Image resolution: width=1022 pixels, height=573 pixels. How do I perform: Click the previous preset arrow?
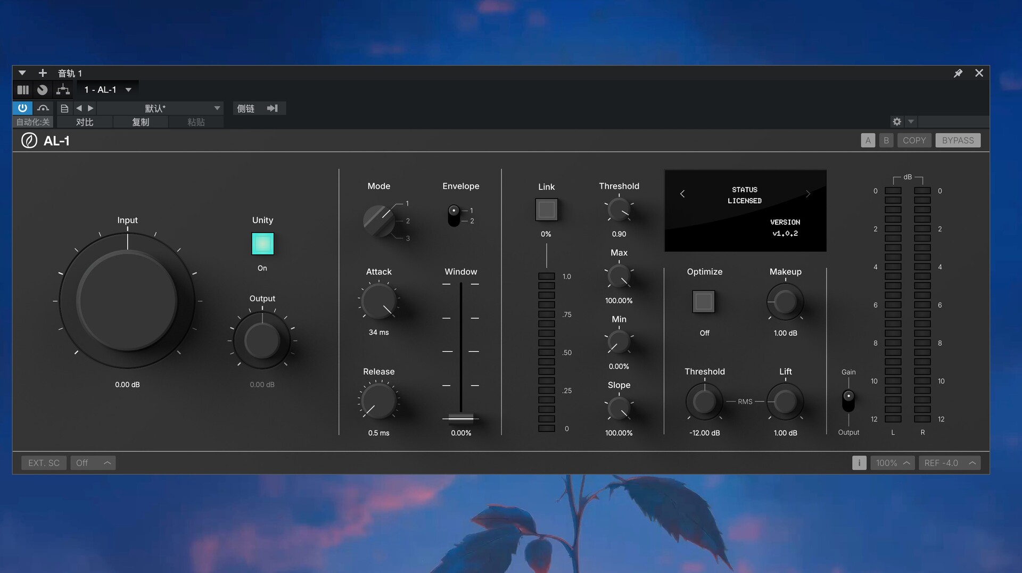coord(79,109)
